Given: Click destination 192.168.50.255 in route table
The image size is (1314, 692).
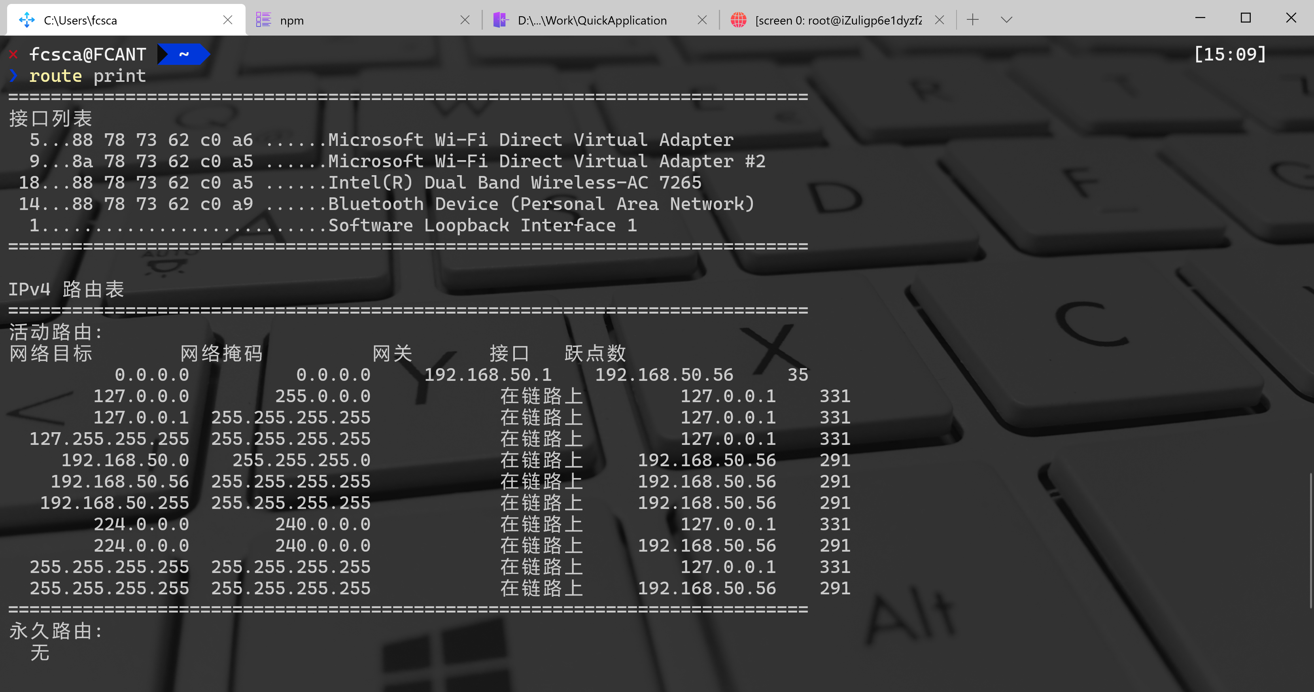Looking at the screenshot, I should tap(115, 503).
